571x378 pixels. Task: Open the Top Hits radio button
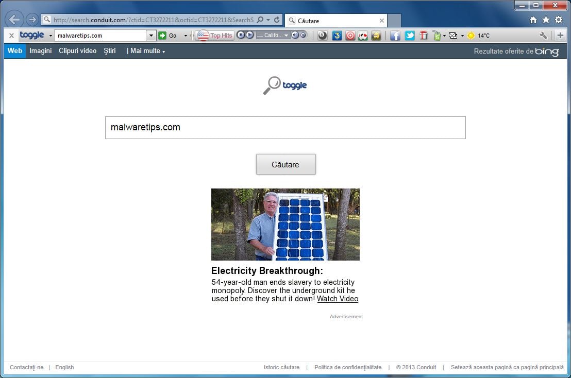click(x=215, y=36)
